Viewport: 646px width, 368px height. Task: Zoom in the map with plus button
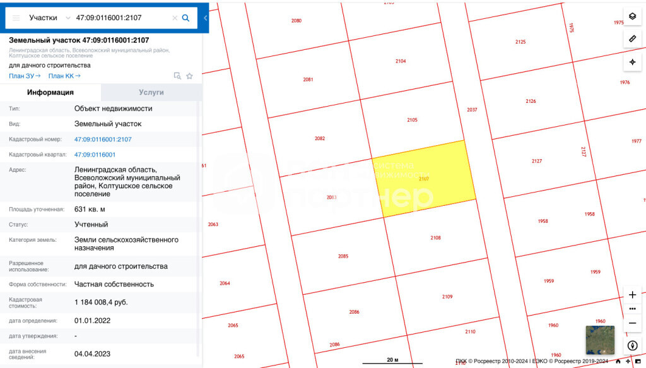pyautogui.click(x=632, y=295)
